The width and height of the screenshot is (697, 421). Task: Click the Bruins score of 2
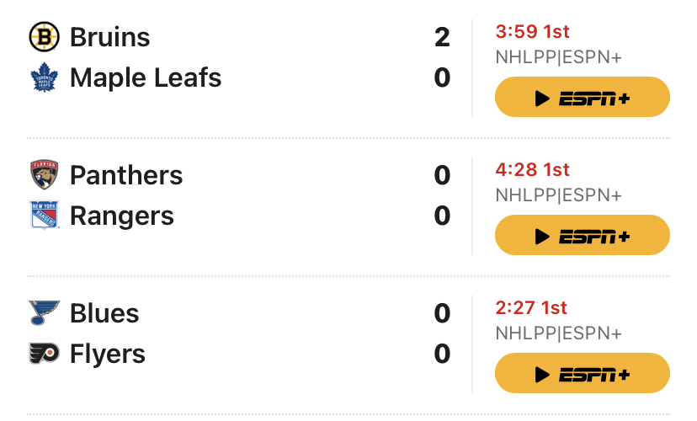442,37
